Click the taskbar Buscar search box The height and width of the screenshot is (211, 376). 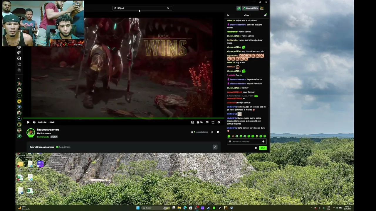click(x=156, y=208)
